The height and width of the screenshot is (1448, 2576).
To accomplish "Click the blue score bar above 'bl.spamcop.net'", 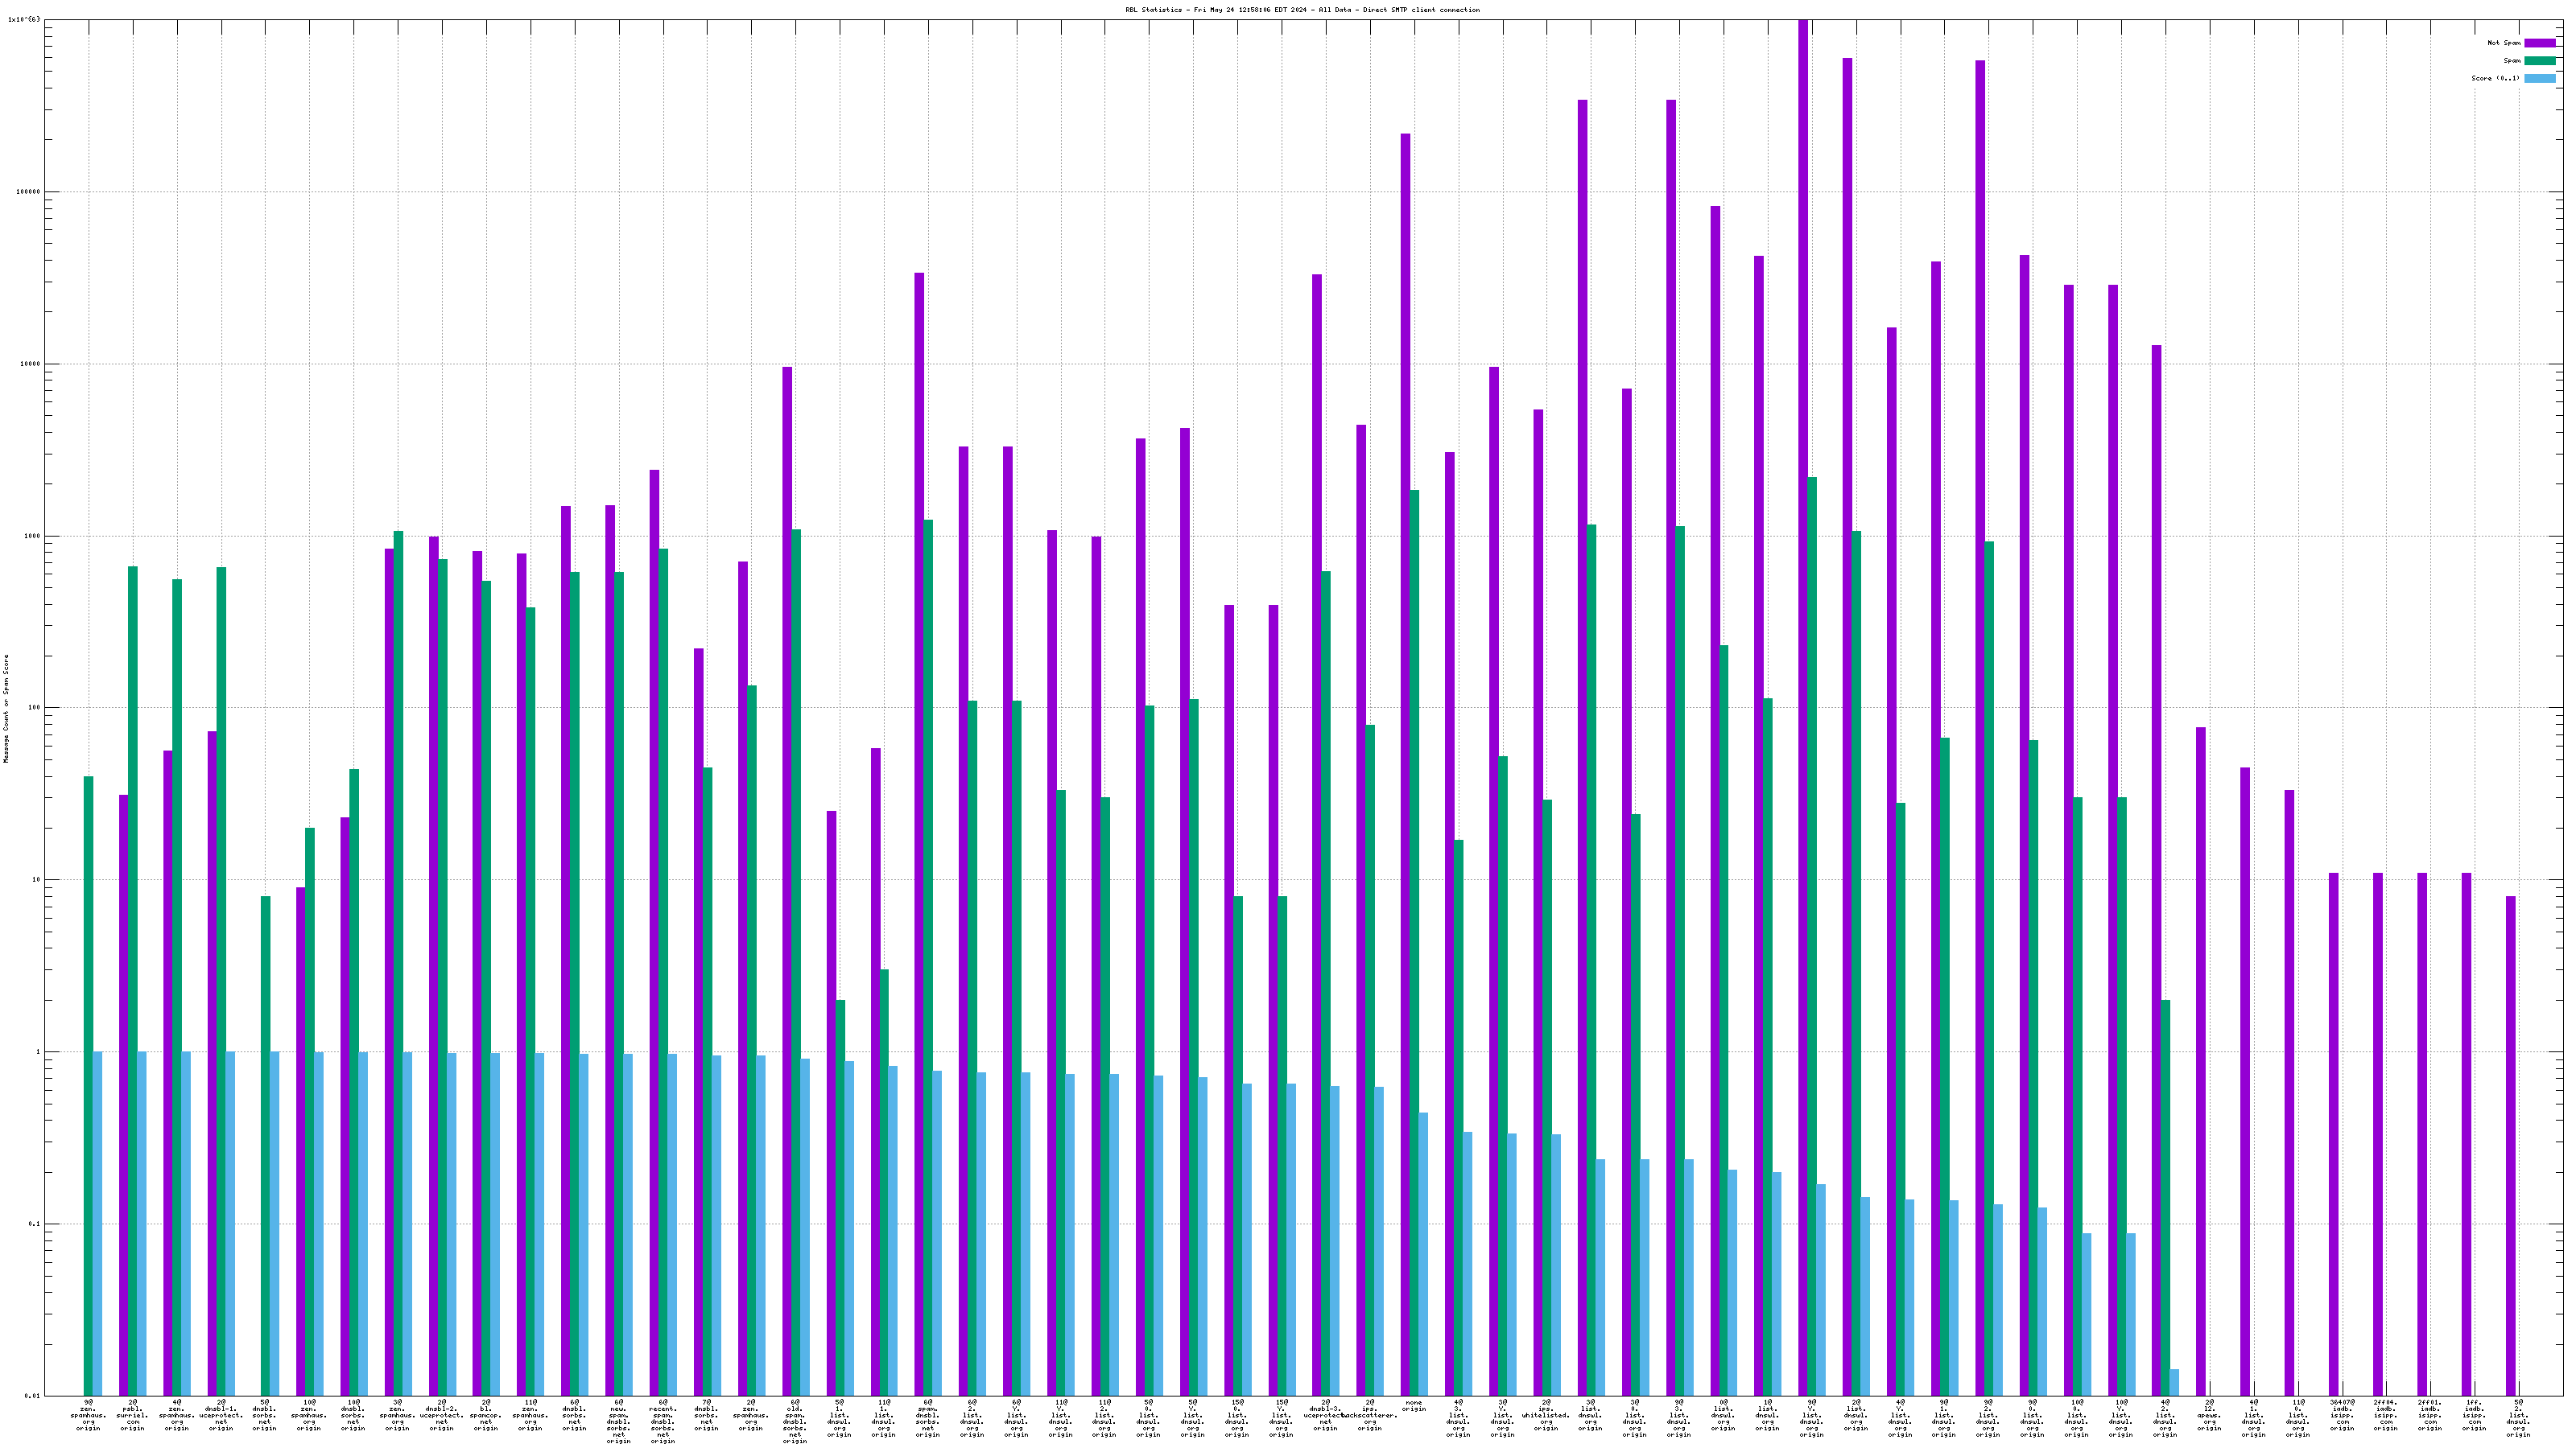I will pyautogui.click(x=495, y=1224).
